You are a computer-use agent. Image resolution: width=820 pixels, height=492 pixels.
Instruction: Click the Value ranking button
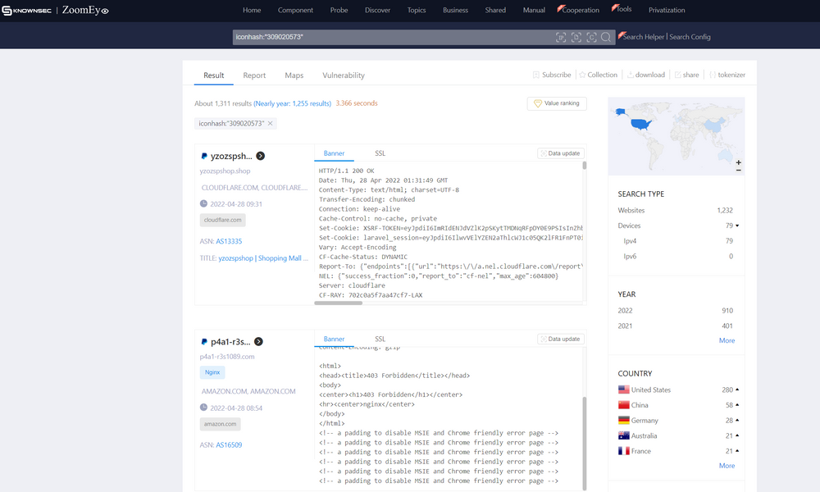pos(557,103)
